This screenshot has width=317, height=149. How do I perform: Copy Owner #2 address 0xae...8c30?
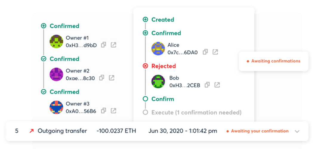[x=102, y=78]
